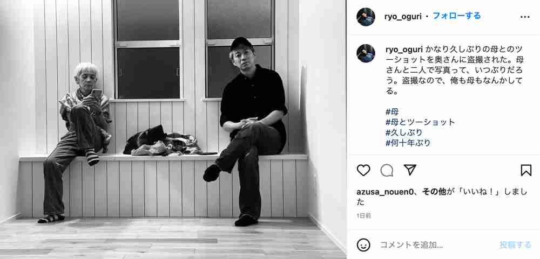The width and height of the screenshot is (540, 259).
Task: Open ryo_oguri username in the header
Action: click(403, 17)
